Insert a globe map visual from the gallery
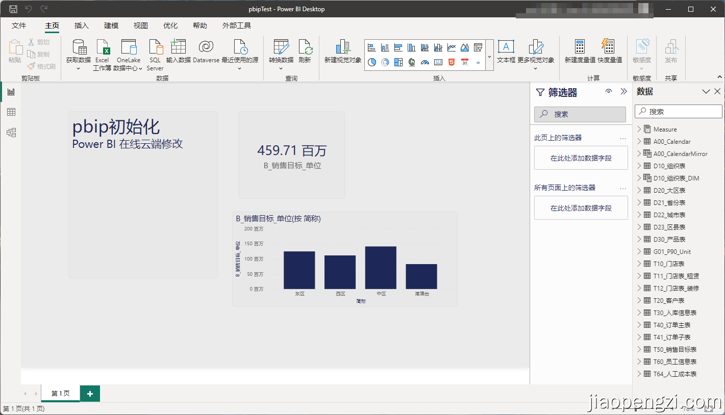 (412, 62)
